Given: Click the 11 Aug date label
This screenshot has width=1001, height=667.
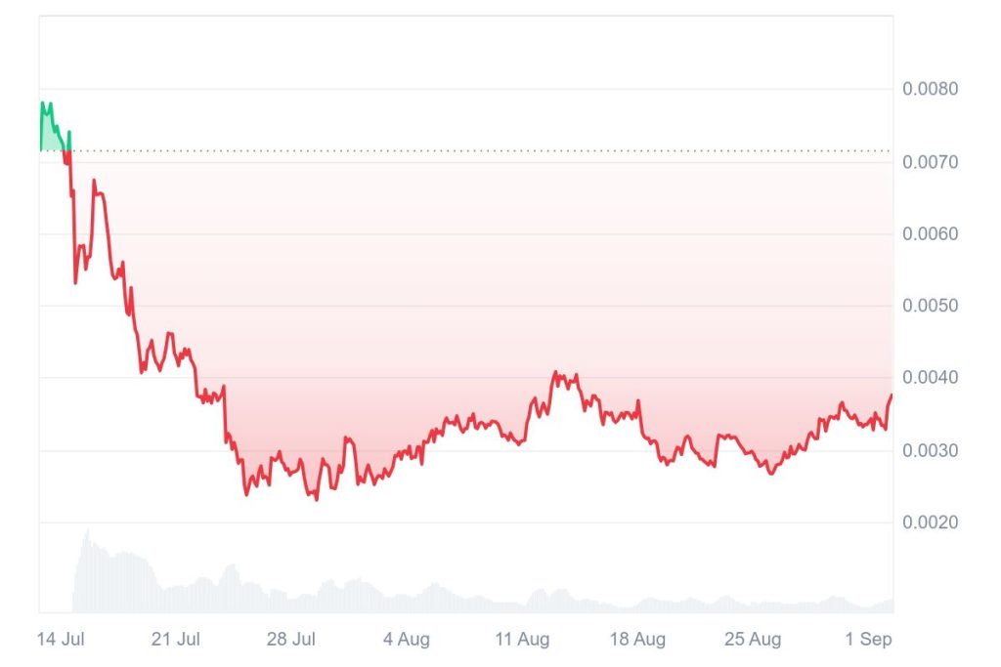Looking at the screenshot, I should tap(522, 639).
